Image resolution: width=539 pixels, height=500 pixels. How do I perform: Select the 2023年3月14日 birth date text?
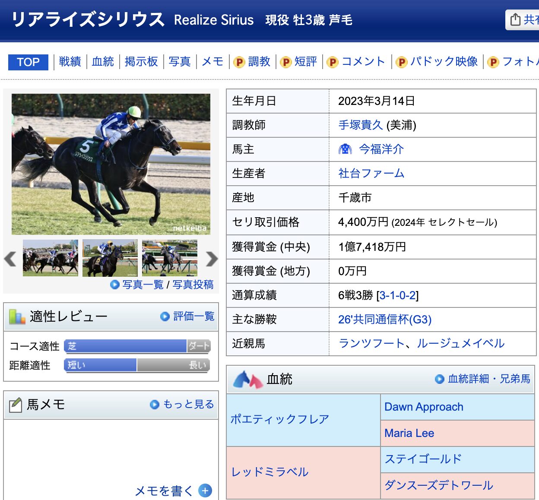(x=377, y=101)
